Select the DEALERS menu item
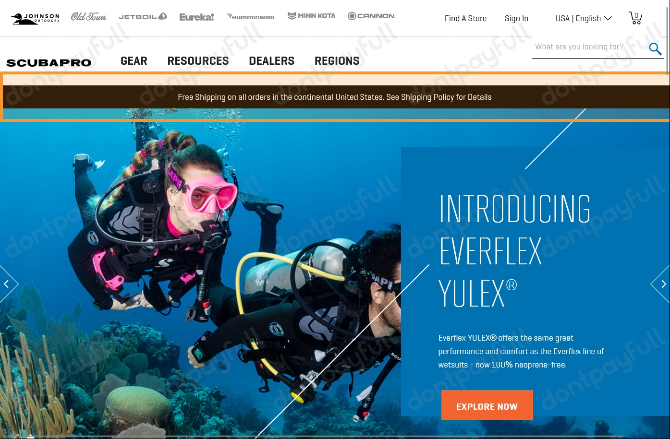Image resolution: width=670 pixels, height=439 pixels. pyautogui.click(x=271, y=61)
